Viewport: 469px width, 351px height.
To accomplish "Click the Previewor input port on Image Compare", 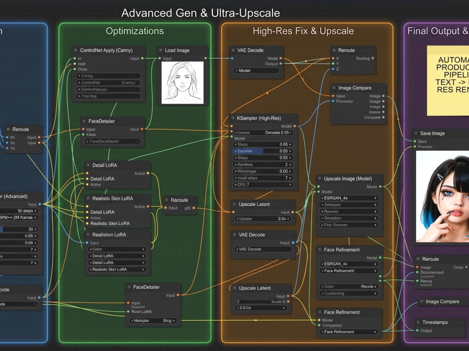I will [333, 102].
